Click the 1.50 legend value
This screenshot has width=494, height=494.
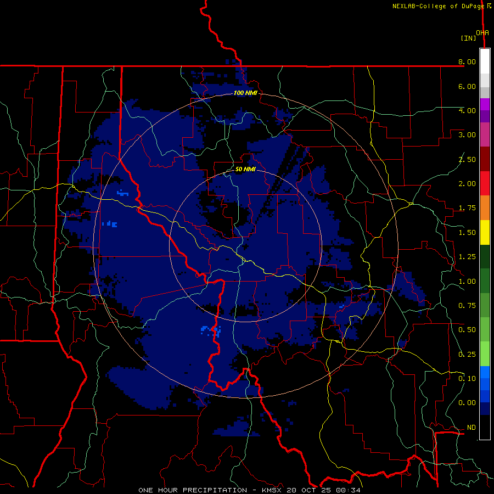pos(467,233)
